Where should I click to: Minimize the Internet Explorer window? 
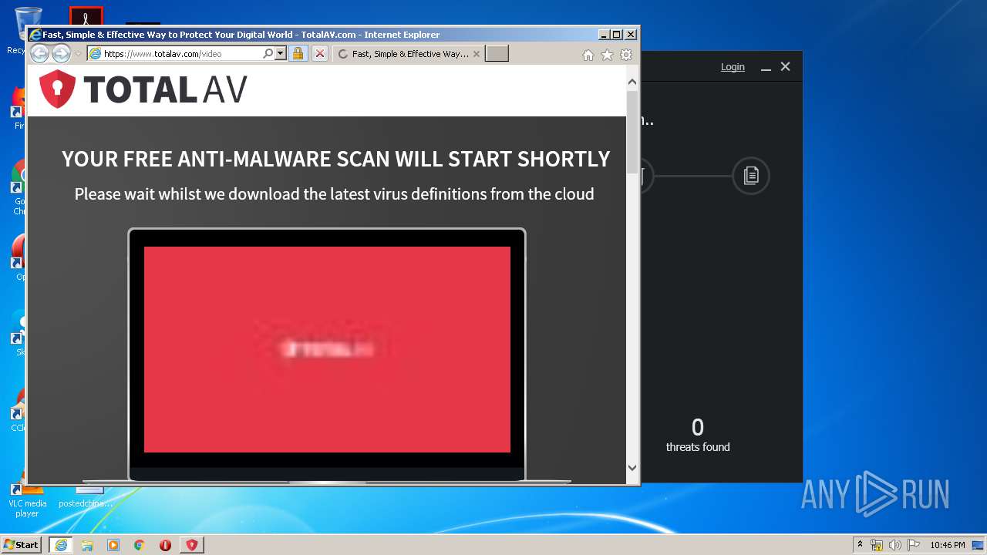click(604, 35)
